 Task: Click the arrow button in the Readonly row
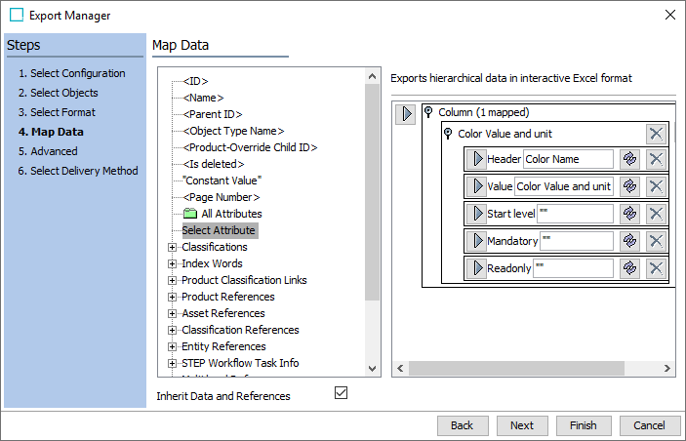coord(475,268)
